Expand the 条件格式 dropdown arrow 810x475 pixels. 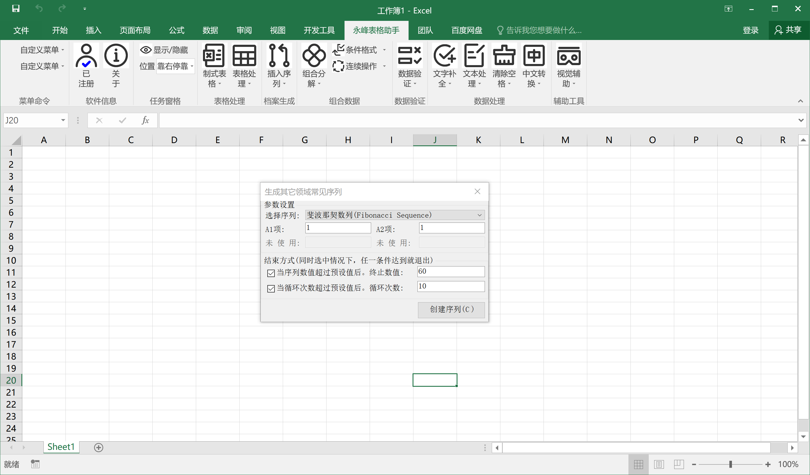385,50
